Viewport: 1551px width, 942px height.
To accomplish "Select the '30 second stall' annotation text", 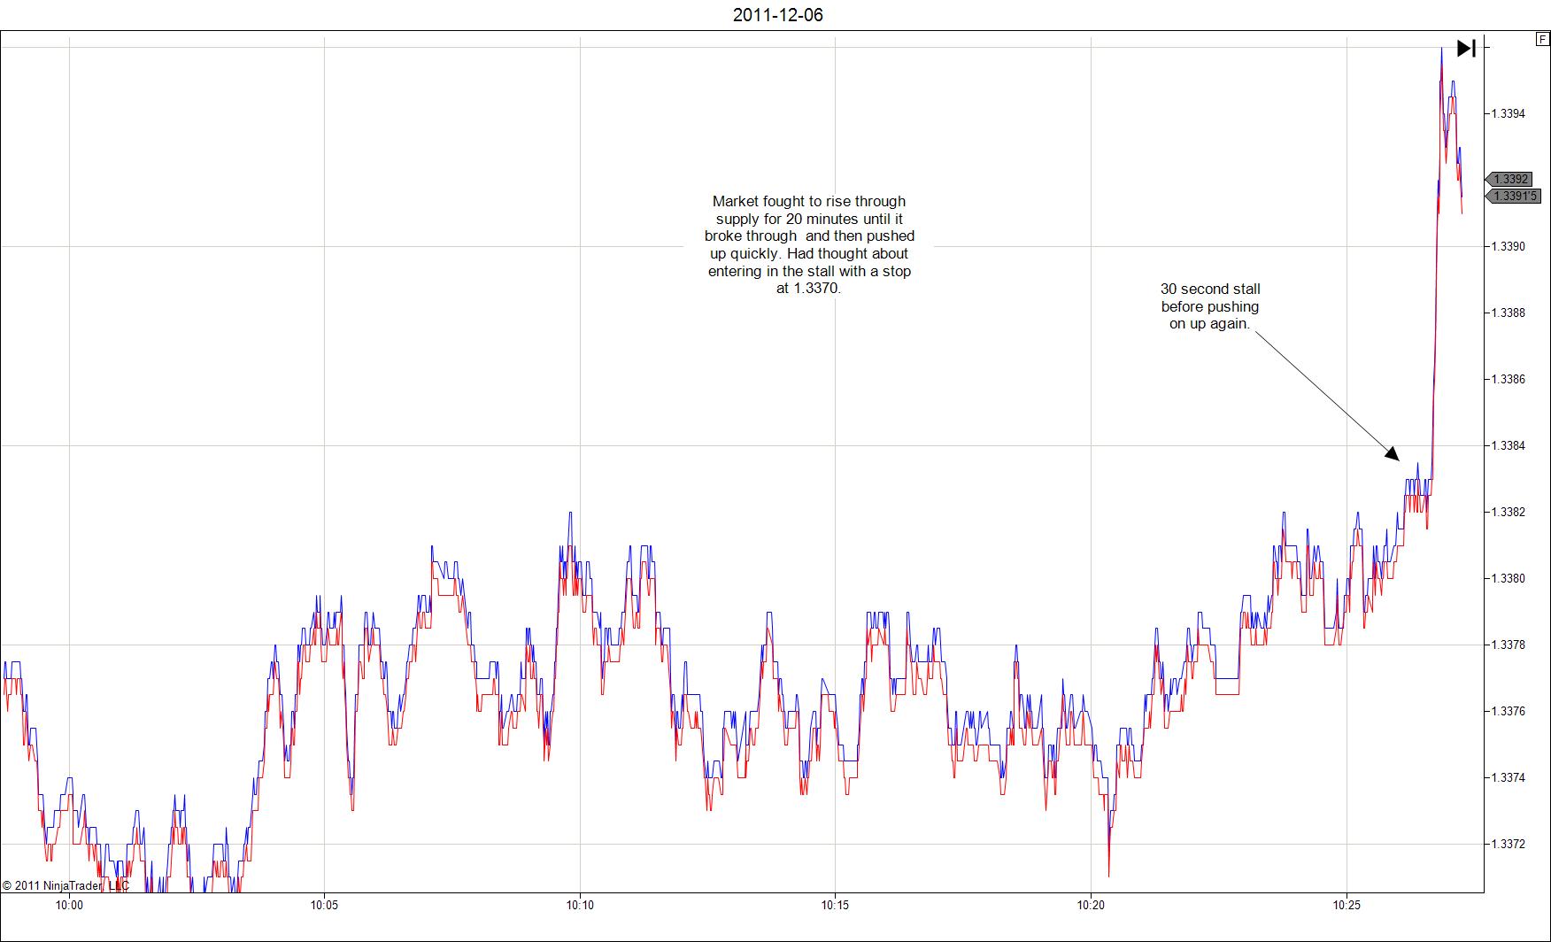I will (x=1210, y=306).
